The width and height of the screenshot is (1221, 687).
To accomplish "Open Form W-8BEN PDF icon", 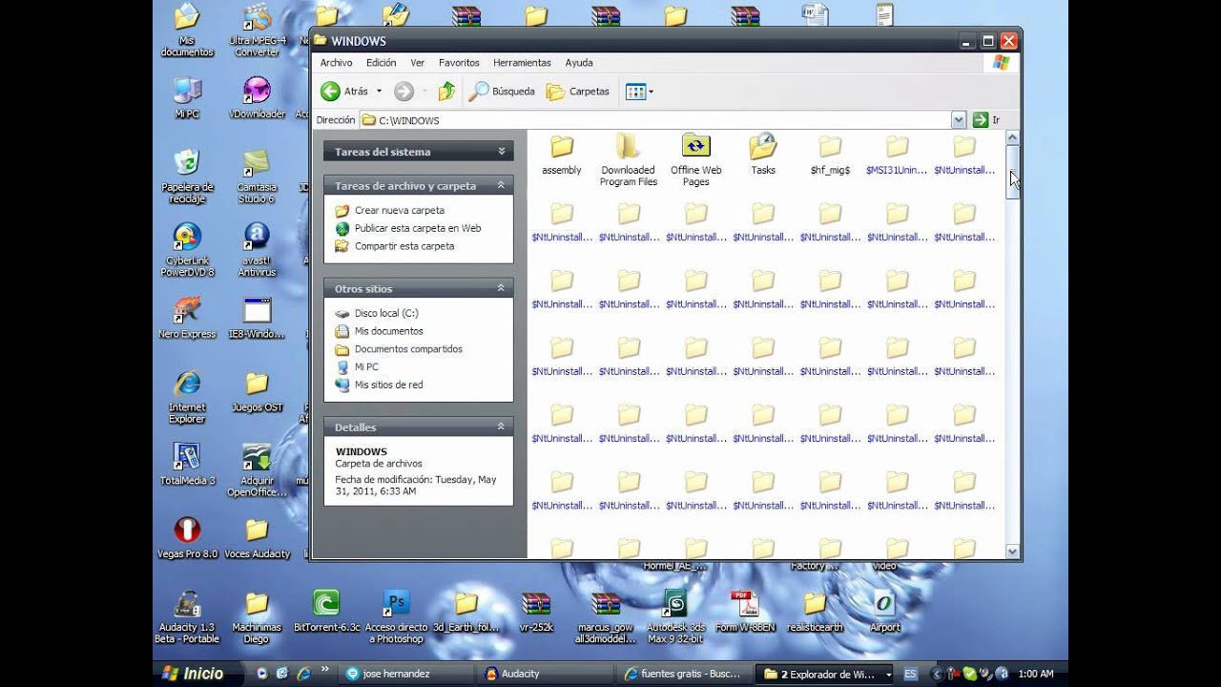I will (745, 612).
